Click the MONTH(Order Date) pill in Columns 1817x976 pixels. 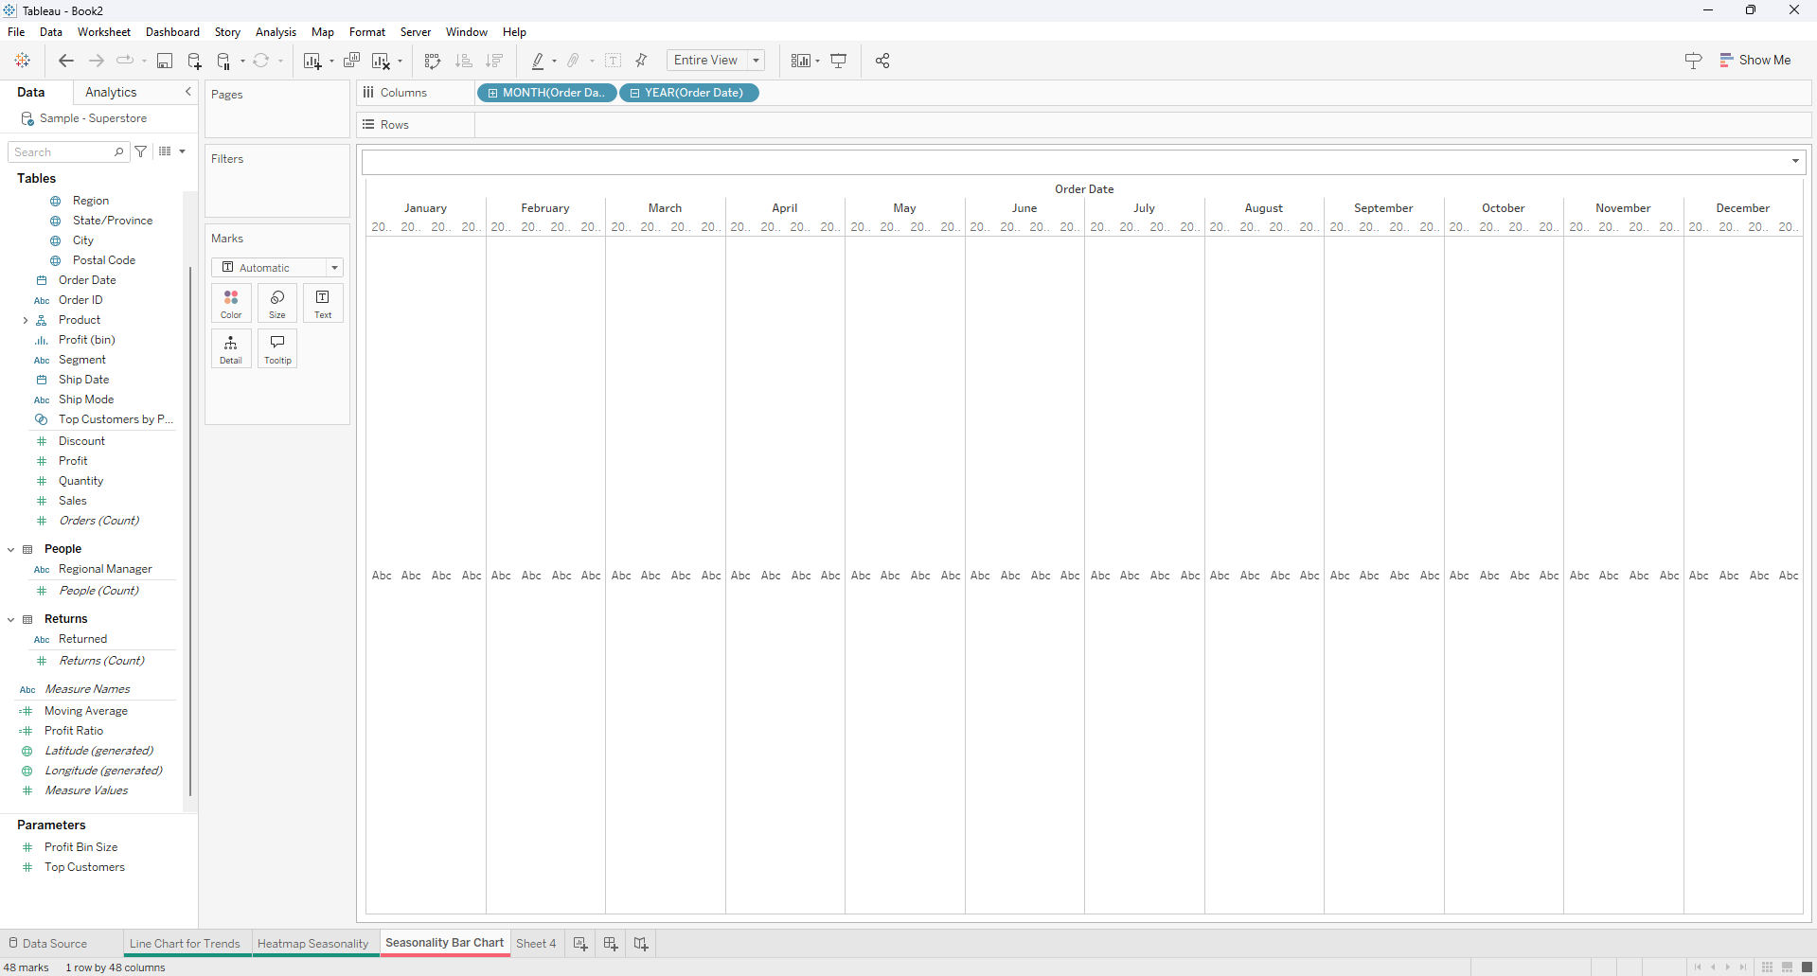[x=547, y=93]
